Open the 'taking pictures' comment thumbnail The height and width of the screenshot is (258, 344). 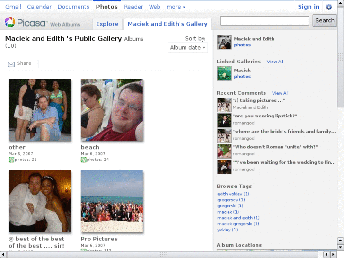(224, 105)
